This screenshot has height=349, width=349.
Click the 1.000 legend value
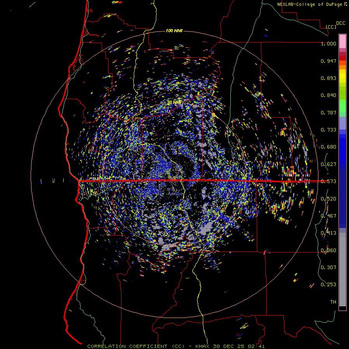[x=328, y=43]
